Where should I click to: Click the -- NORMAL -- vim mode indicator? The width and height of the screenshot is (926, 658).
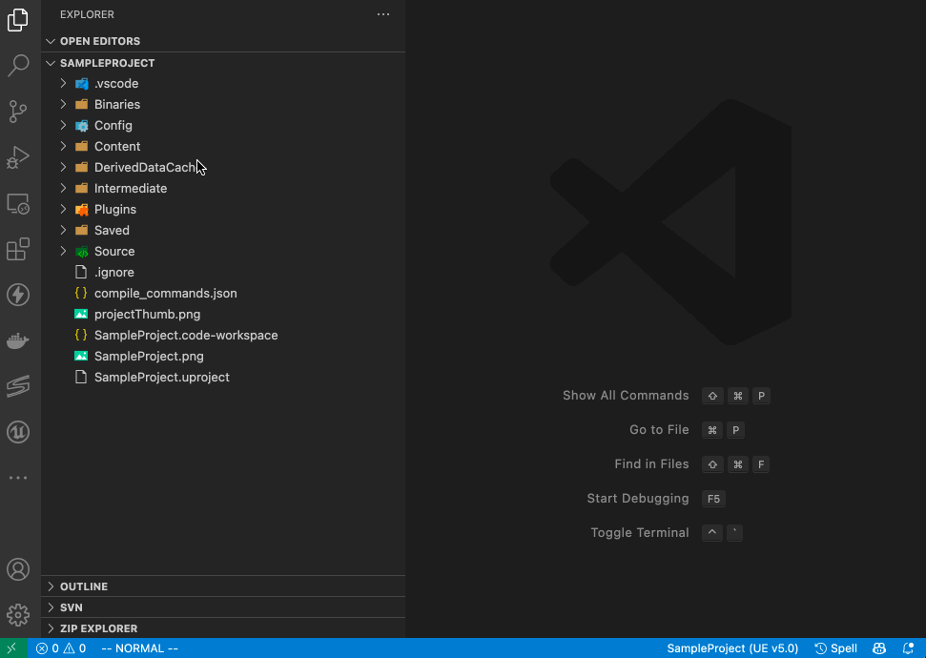[x=139, y=648]
